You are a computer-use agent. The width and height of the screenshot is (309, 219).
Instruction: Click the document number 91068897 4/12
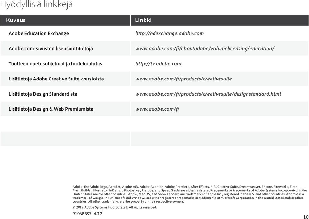88,214
